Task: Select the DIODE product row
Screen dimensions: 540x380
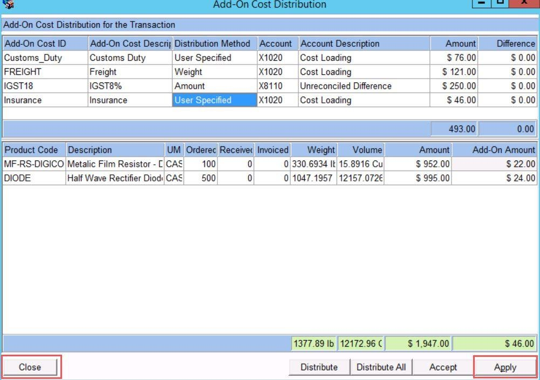Action: [33, 178]
